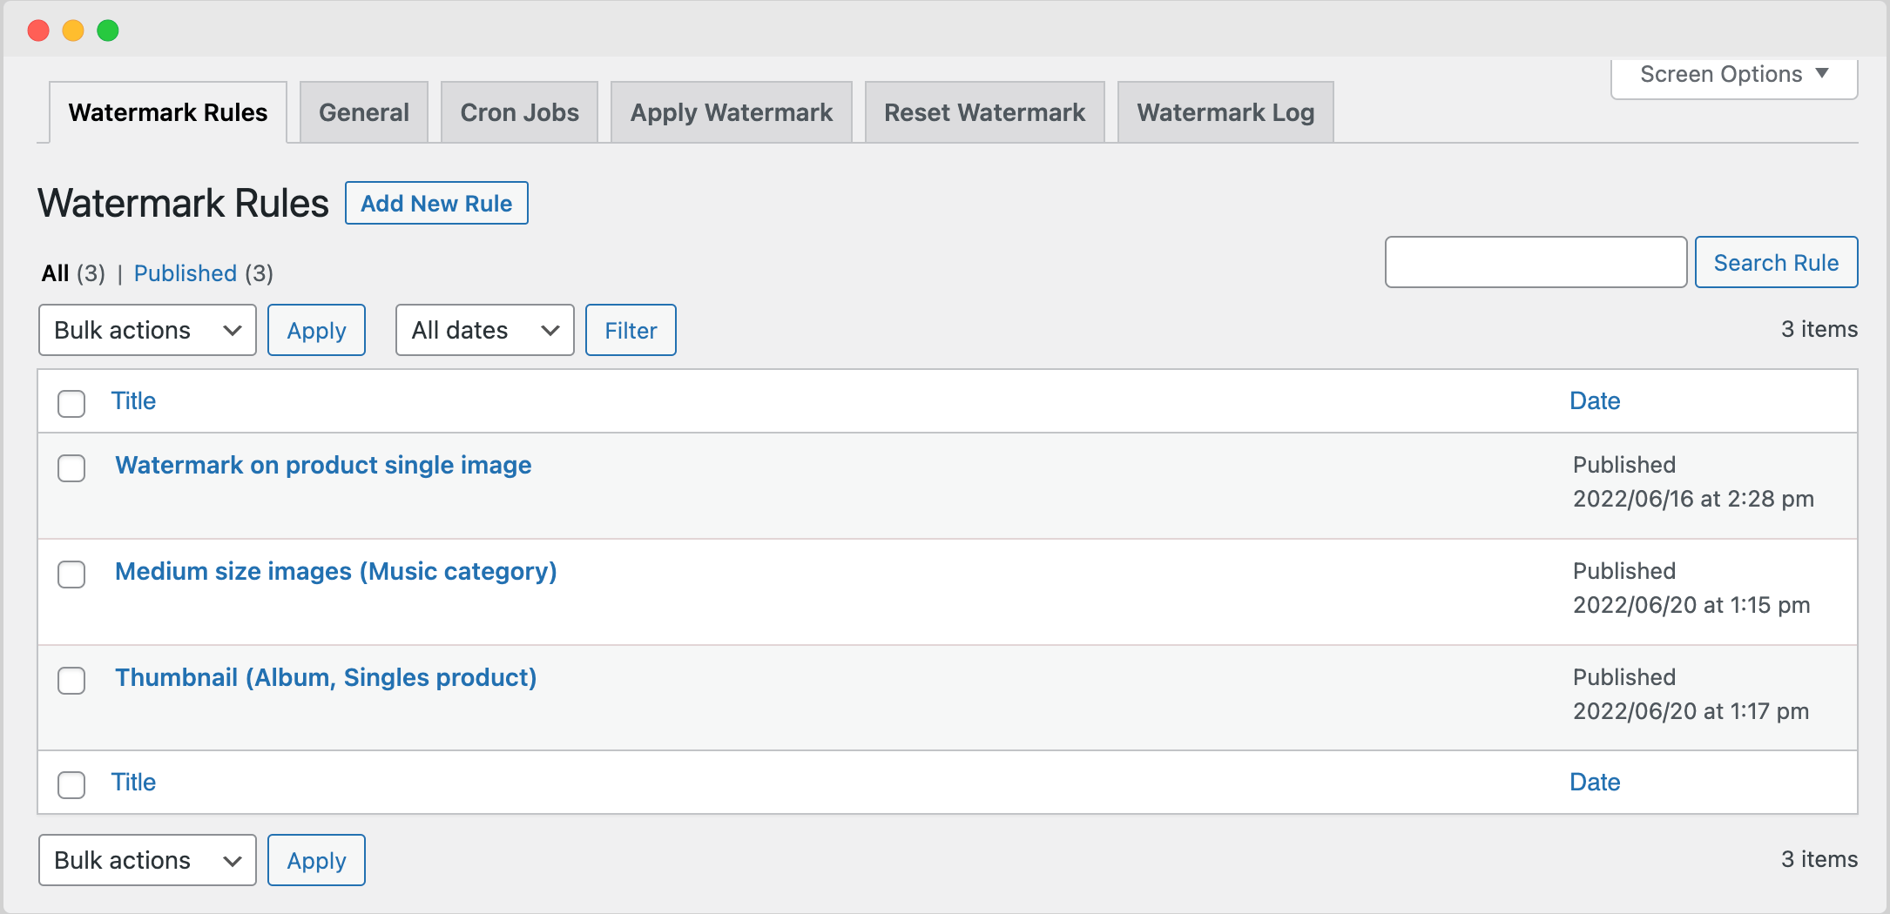Open the Apply Watermark tab
1890x914 pixels.
point(731,111)
